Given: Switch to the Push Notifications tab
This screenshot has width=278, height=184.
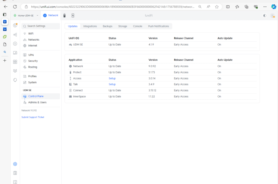Looking at the screenshot, I should point(159,26).
